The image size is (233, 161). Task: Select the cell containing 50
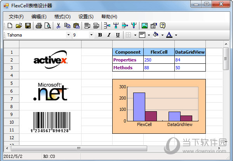pyautogui.click(x=190, y=68)
